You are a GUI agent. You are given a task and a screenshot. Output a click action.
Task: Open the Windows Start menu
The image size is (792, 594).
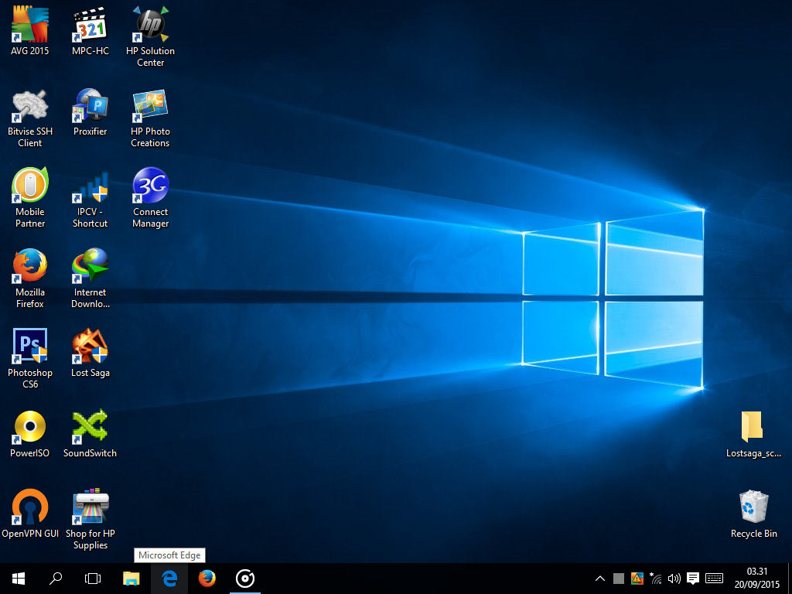click(19, 579)
